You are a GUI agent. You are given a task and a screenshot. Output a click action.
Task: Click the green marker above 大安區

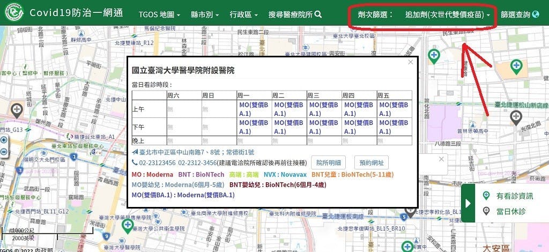pyautogui.click(x=407, y=247)
